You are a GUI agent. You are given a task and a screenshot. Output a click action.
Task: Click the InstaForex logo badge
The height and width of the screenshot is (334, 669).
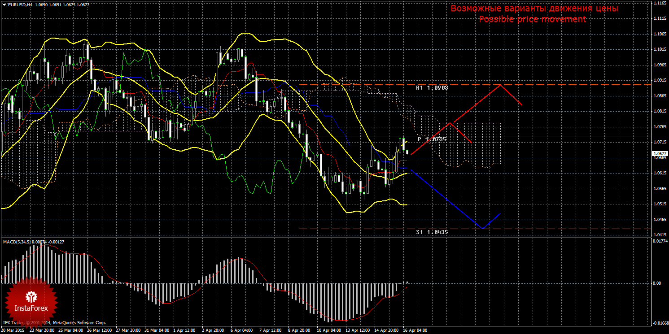pos(31,300)
